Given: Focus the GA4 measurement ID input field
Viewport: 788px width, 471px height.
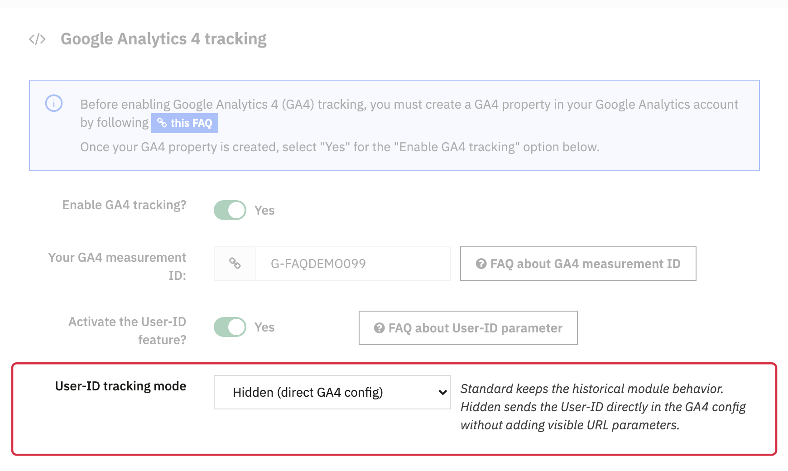Looking at the screenshot, I should 353,264.
